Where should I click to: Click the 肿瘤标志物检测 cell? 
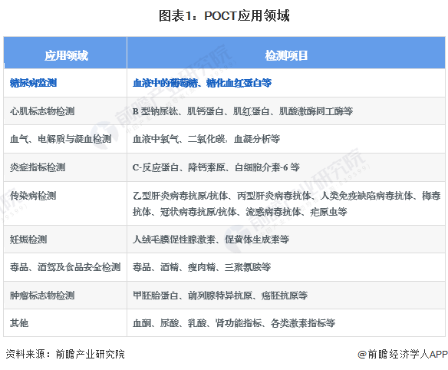tap(65, 295)
